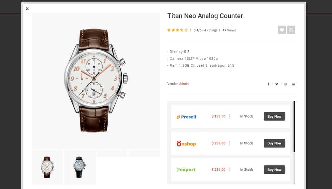The image size is (332, 189).
Task: Add watch to wishlist heart icon
Action: pos(282,30)
